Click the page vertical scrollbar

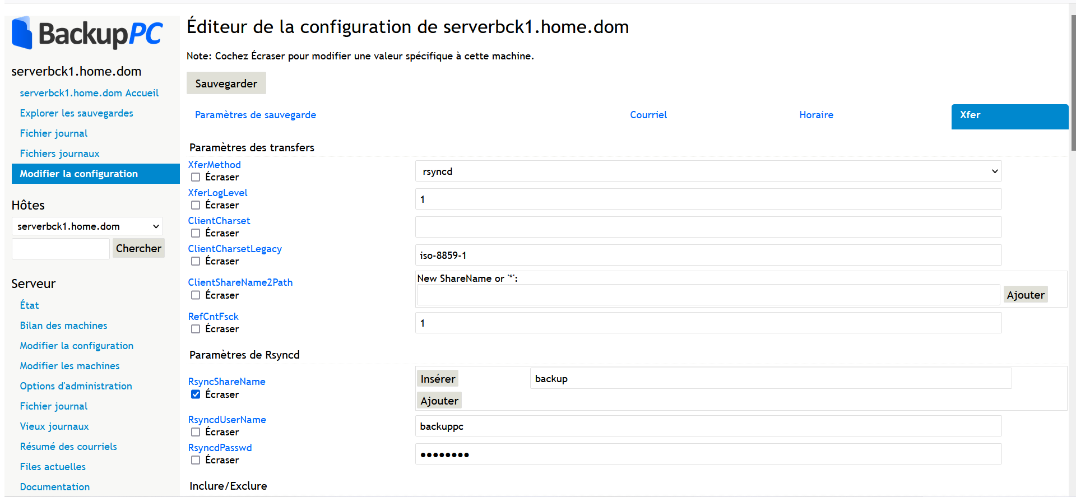1073,84
